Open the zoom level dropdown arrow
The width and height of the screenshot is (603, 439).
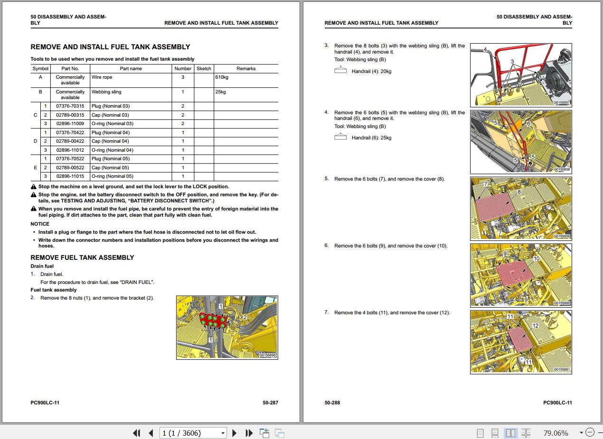coord(581,432)
